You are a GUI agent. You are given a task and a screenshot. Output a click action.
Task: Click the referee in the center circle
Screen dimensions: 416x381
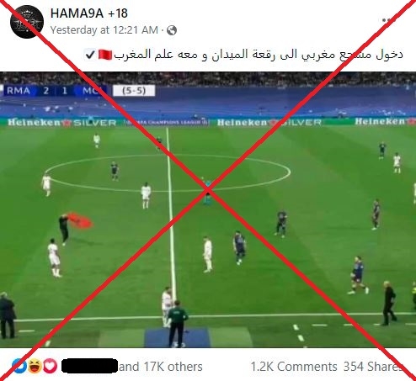(207, 192)
